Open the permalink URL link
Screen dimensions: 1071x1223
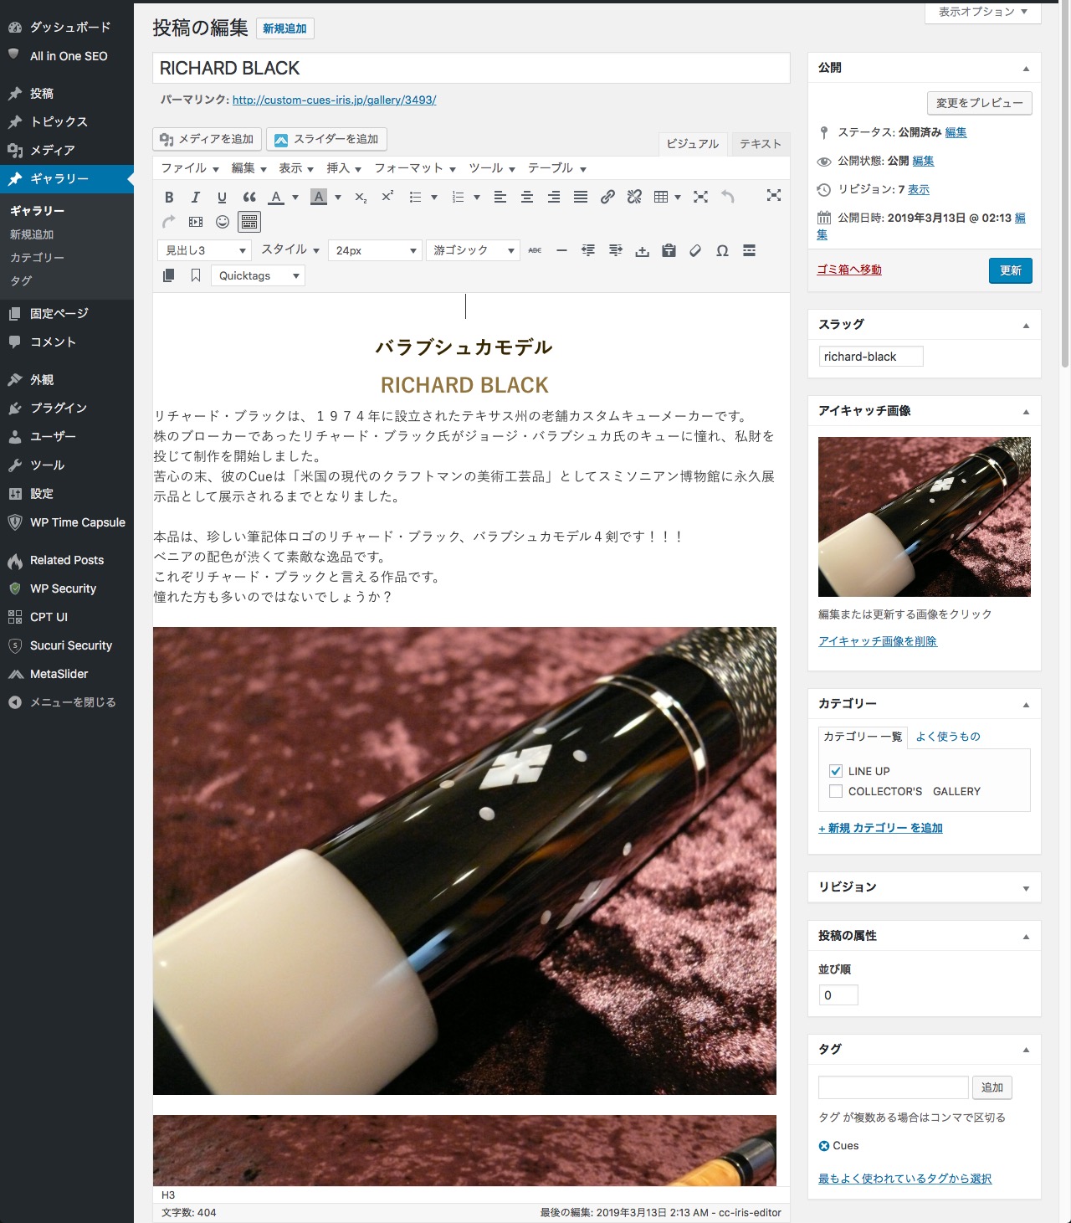click(x=335, y=100)
